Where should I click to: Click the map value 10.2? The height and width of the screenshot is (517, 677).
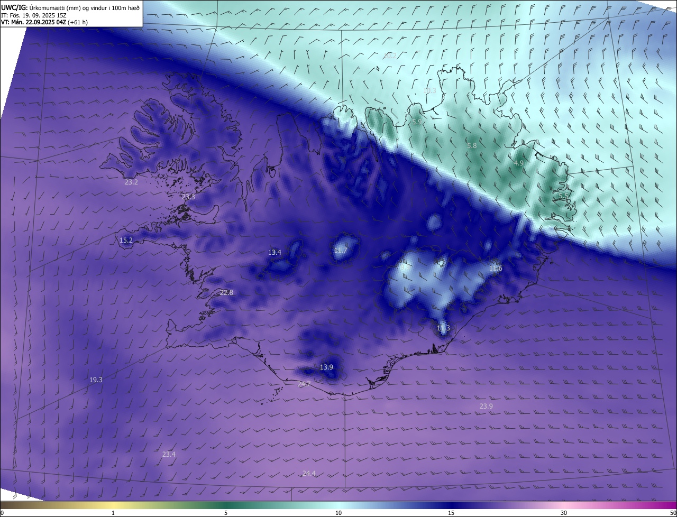pyautogui.click(x=390, y=56)
